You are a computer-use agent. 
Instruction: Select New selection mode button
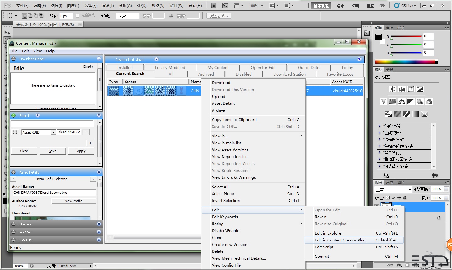[24, 16]
